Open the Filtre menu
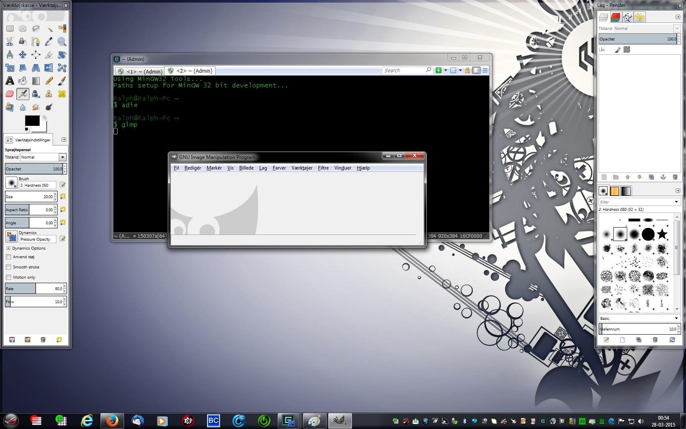The width and height of the screenshot is (686, 429). [x=323, y=168]
